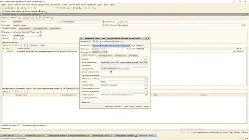Open the Справка menu in menu bar
The width and height of the screenshot is (249, 140).
click(x=112, y=5)
